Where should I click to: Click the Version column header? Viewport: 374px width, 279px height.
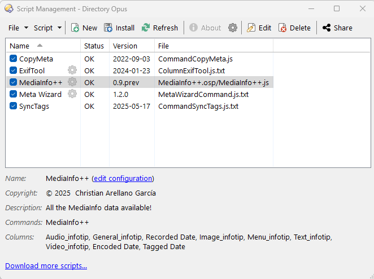click(x=125, y=46)
